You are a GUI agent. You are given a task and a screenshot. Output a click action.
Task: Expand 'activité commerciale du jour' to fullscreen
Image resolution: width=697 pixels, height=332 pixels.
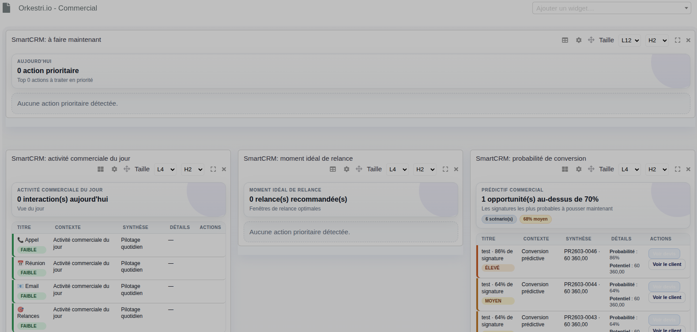coord(213,169)
